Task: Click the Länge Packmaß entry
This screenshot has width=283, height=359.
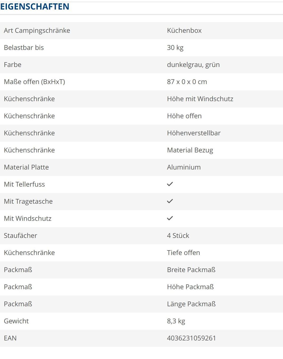Action: pyautogui.click(x=191, y=304)
